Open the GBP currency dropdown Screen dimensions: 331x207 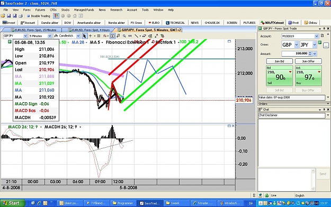tap(297, 44)
